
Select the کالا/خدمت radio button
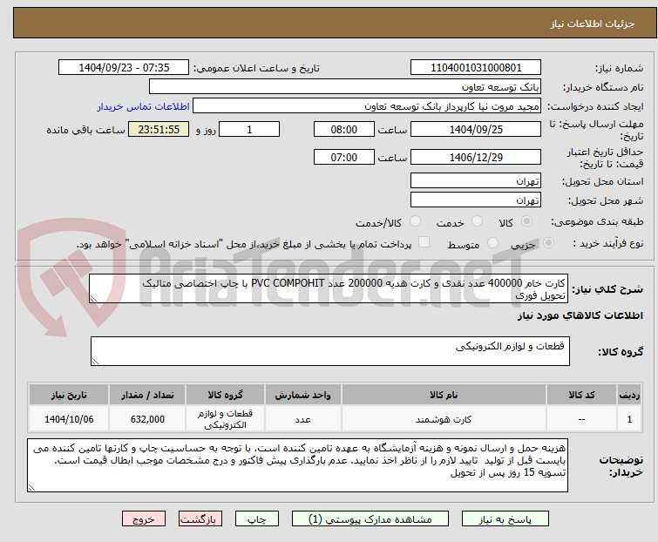(415, 221)
